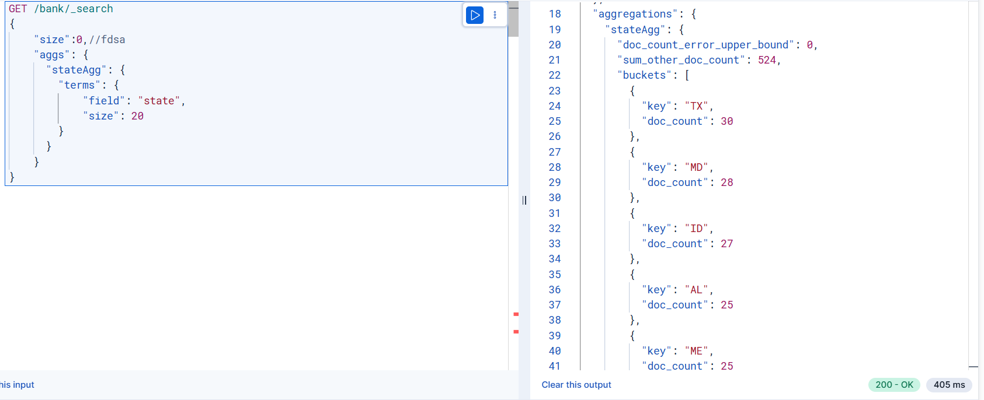Click the "buckets": [ line in output

(653, 75)
